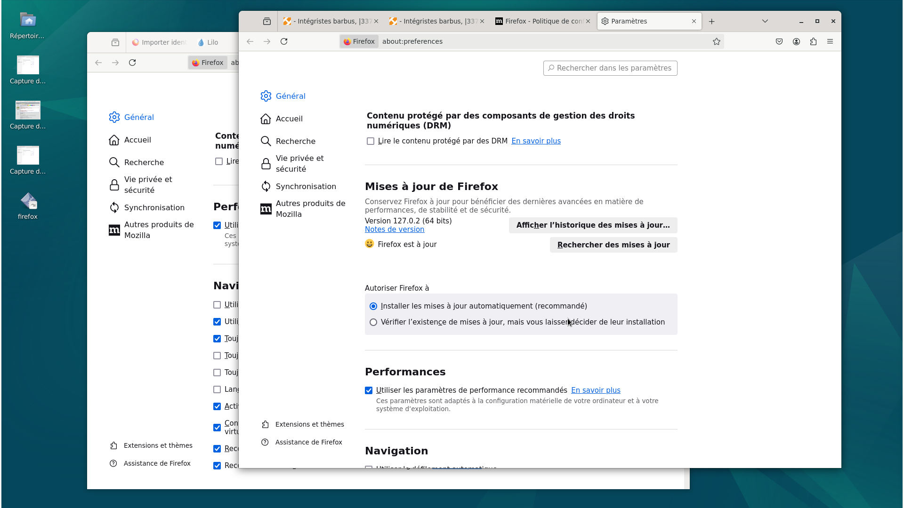Open the firefox desktop shortcut icon
This screenshot has height=508, width=904.
28,205
